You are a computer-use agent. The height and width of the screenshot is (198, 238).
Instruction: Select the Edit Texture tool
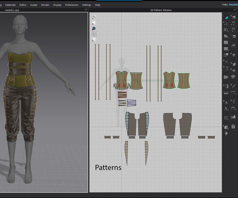pos(226,127)
